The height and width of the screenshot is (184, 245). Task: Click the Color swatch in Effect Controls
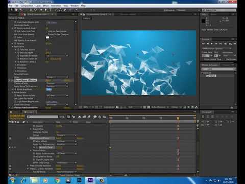pyautogui.click(x=47, y=37)
